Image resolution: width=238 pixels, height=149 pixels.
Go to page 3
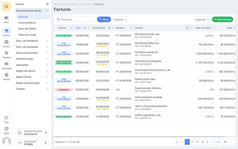[197, 142]
